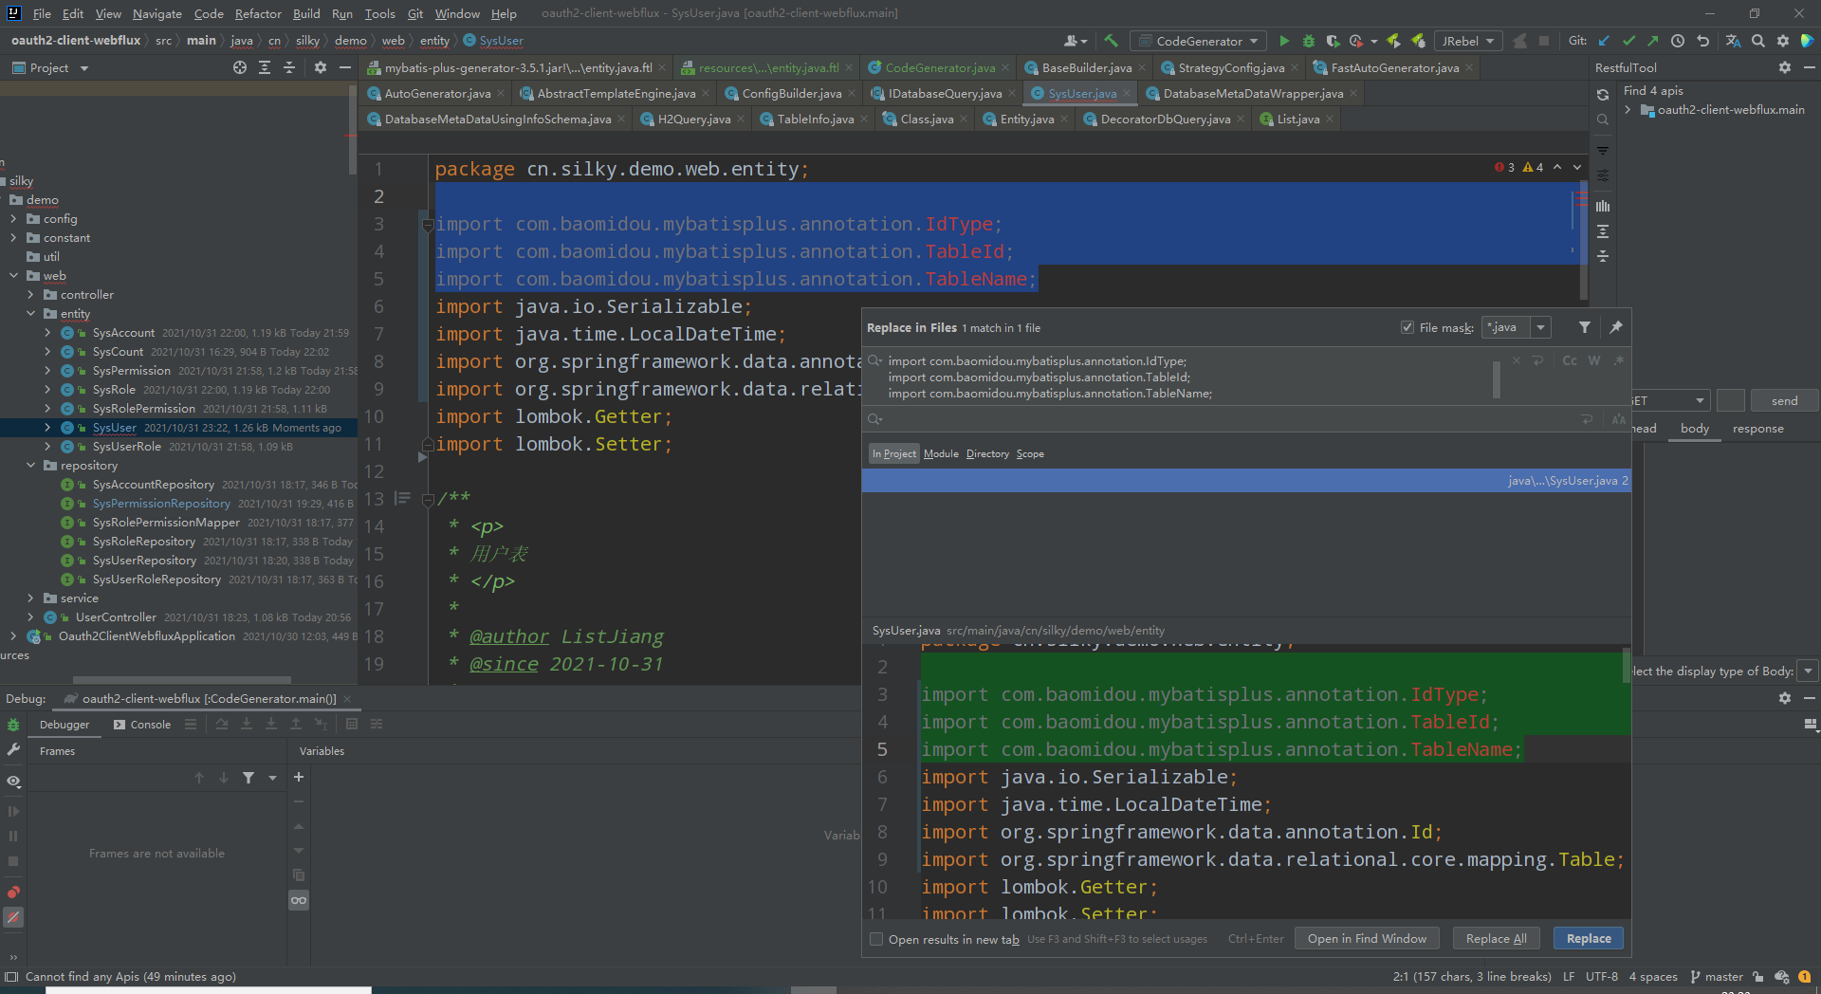
Task: Commit changes with Git checkmark icon
Action: coord(1628,41)
